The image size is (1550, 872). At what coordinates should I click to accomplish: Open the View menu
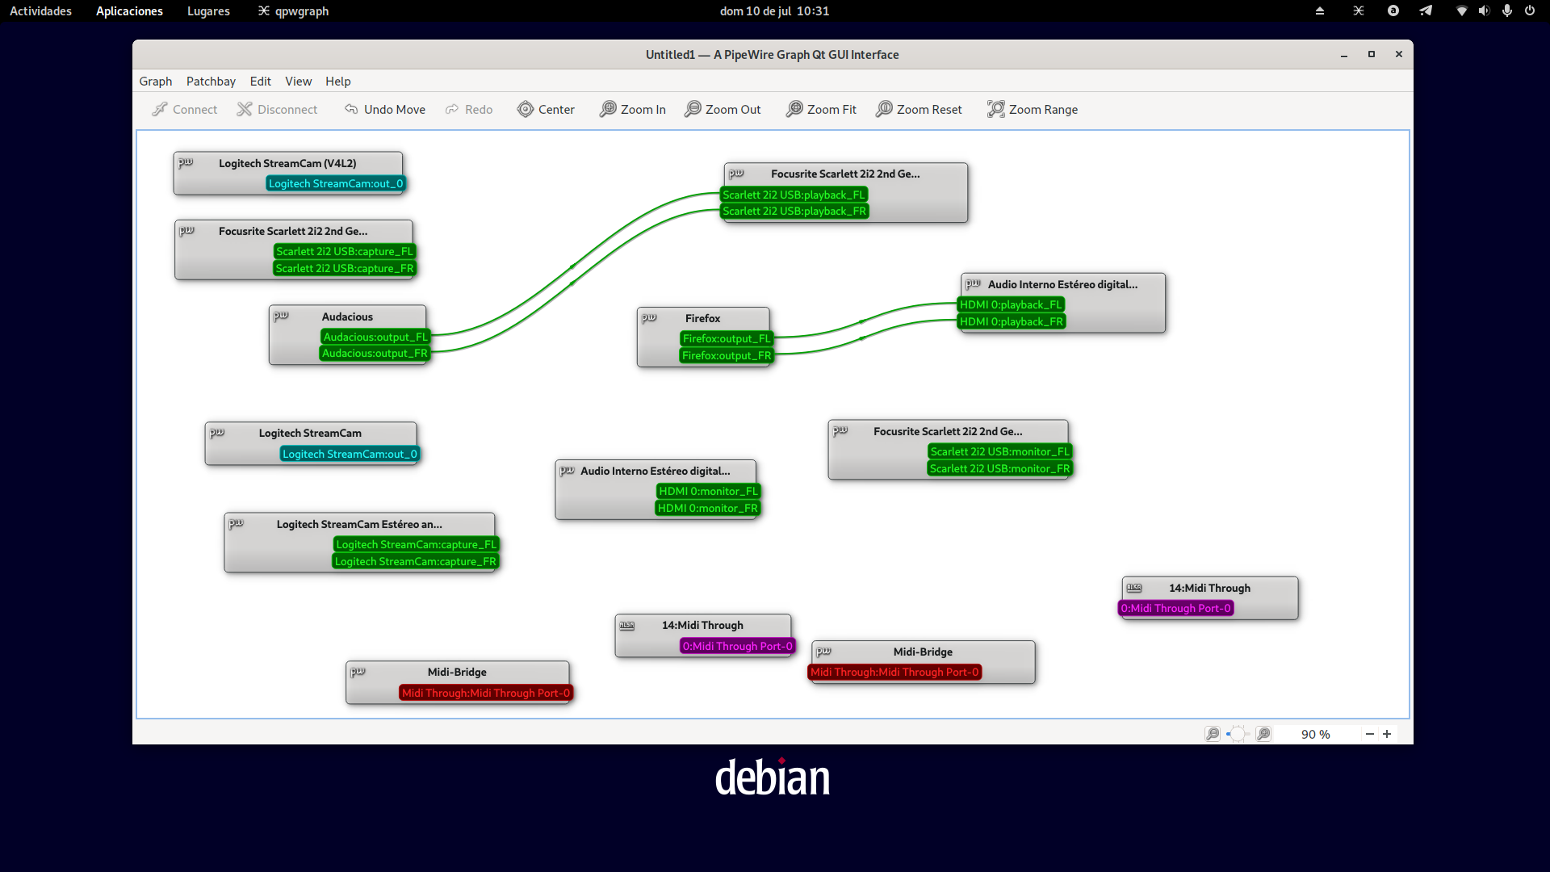298,82
